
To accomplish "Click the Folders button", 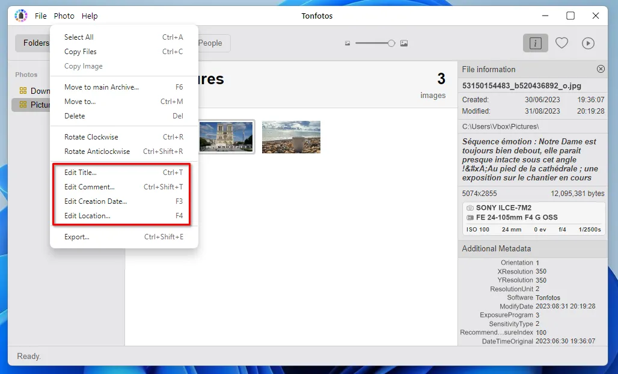I will pyautogui.click(x=36, y=43).
